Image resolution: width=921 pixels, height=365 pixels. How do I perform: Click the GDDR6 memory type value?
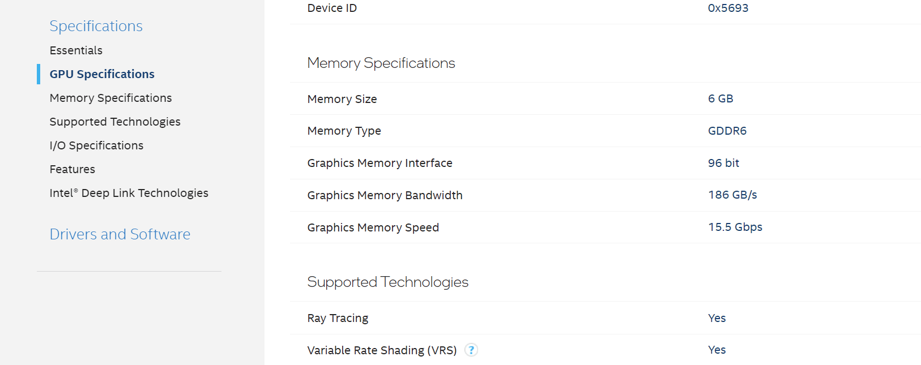727,131
